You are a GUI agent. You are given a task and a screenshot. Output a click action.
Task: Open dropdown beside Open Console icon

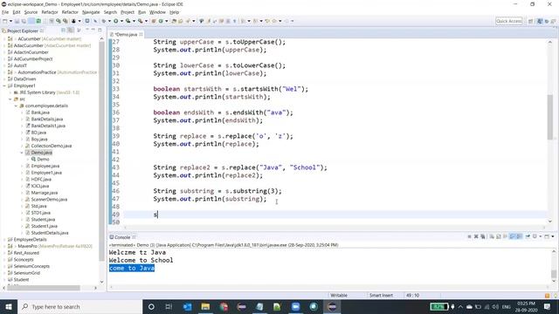(x=553, y=236)
